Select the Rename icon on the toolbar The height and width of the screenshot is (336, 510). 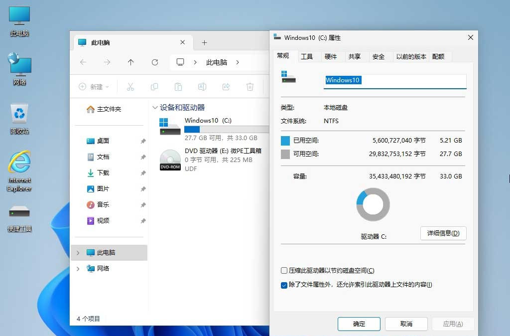click(202, 87)
